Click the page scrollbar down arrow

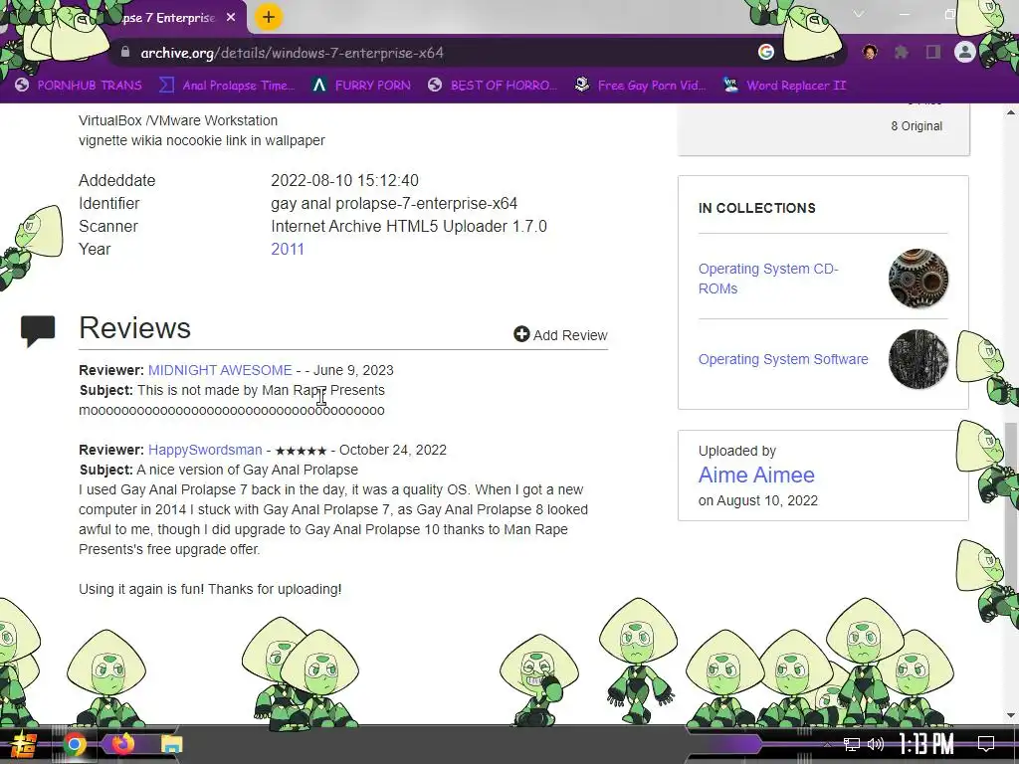click(1011, 715)
